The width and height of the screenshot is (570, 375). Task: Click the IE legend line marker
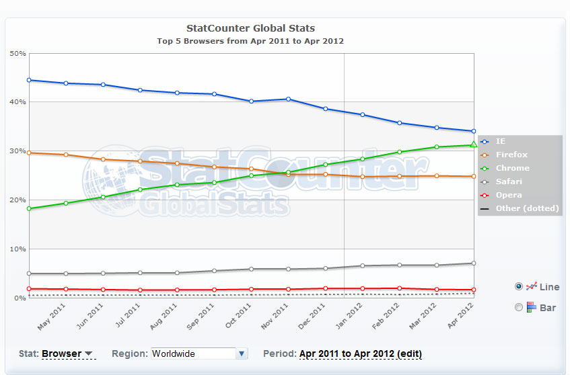[x=485, y=141]
